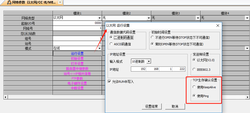
Task: Select 以太网(V2.0) send frame option
Action: (x=194, y=60)
